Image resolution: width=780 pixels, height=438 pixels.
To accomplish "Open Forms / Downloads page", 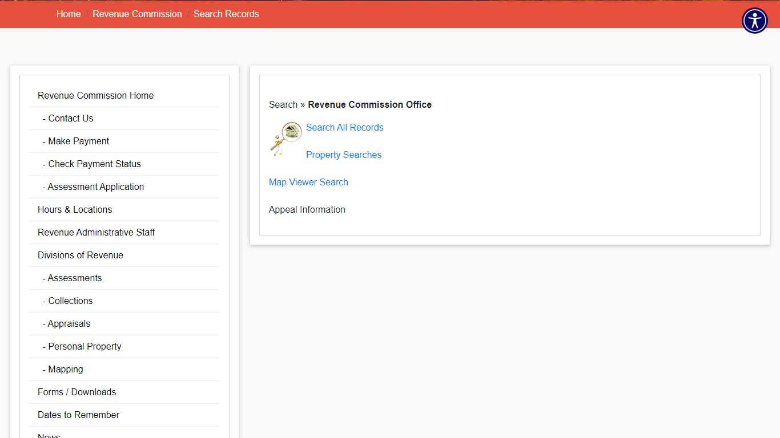I will coord(124,392).
